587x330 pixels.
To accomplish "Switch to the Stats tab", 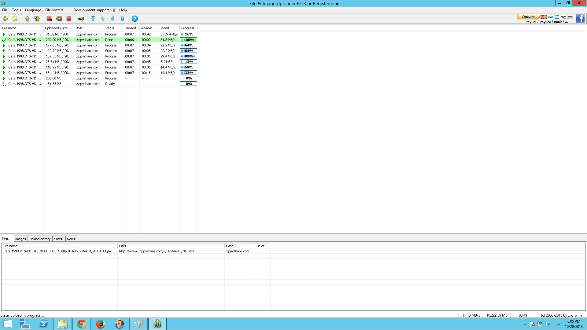I will (x=58, y=239).
